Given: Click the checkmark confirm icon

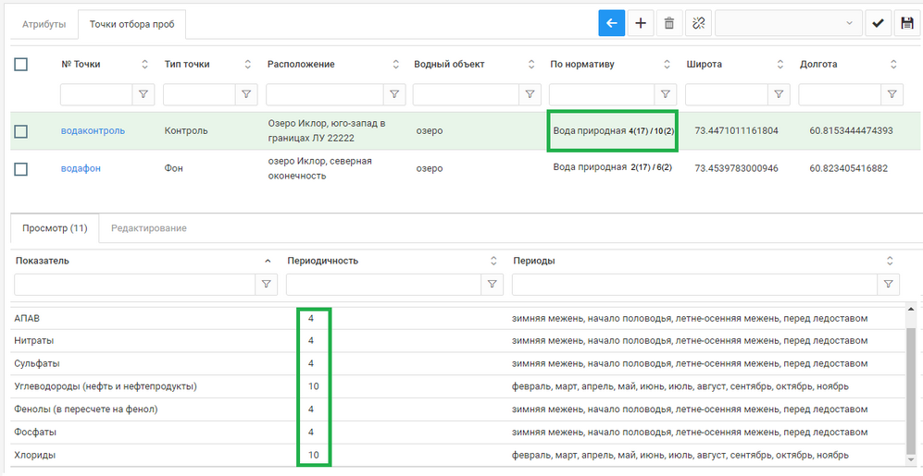Looking at the screenshot, I should [878, 24].
